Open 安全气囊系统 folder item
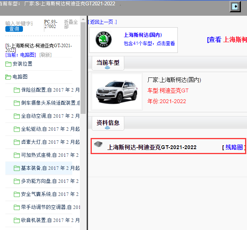This screenshot has width=247, height=230. coord(50,194)
